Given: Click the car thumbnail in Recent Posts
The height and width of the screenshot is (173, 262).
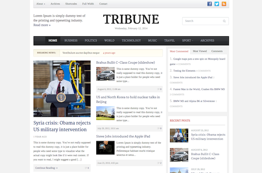Looking at the screenshot, I should coord(179,155).
